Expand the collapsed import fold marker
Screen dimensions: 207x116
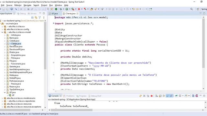point(54,23)
